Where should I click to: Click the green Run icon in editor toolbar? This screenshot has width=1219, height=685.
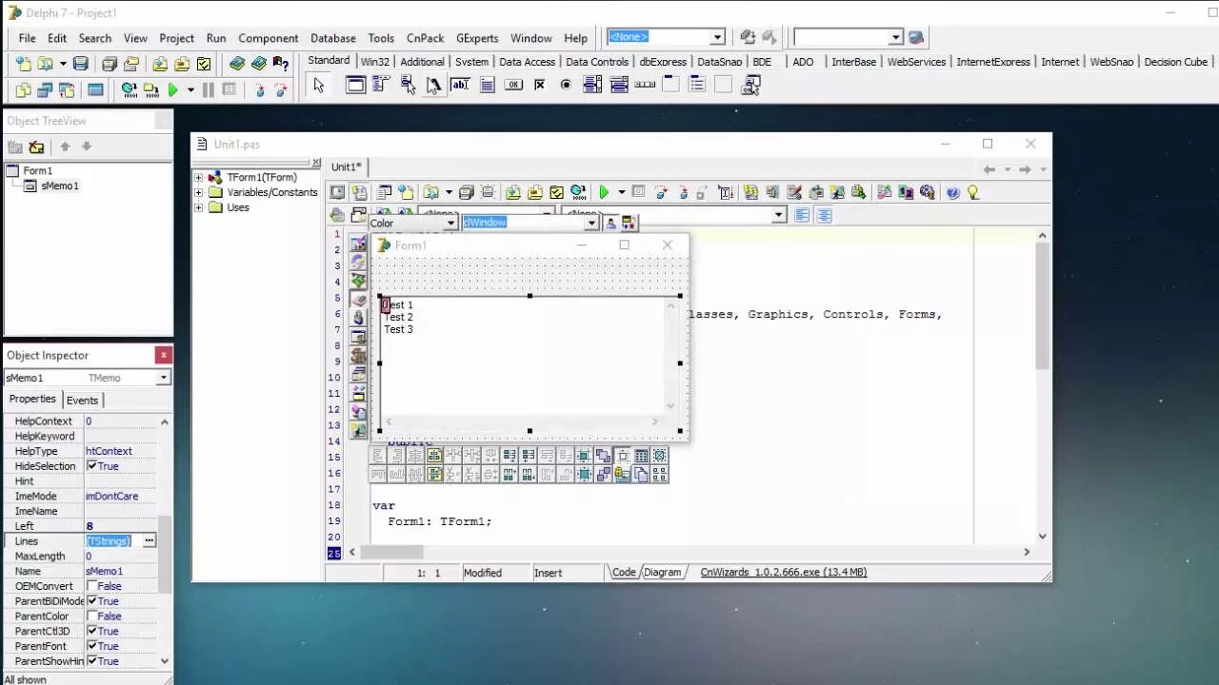point(604,192)
